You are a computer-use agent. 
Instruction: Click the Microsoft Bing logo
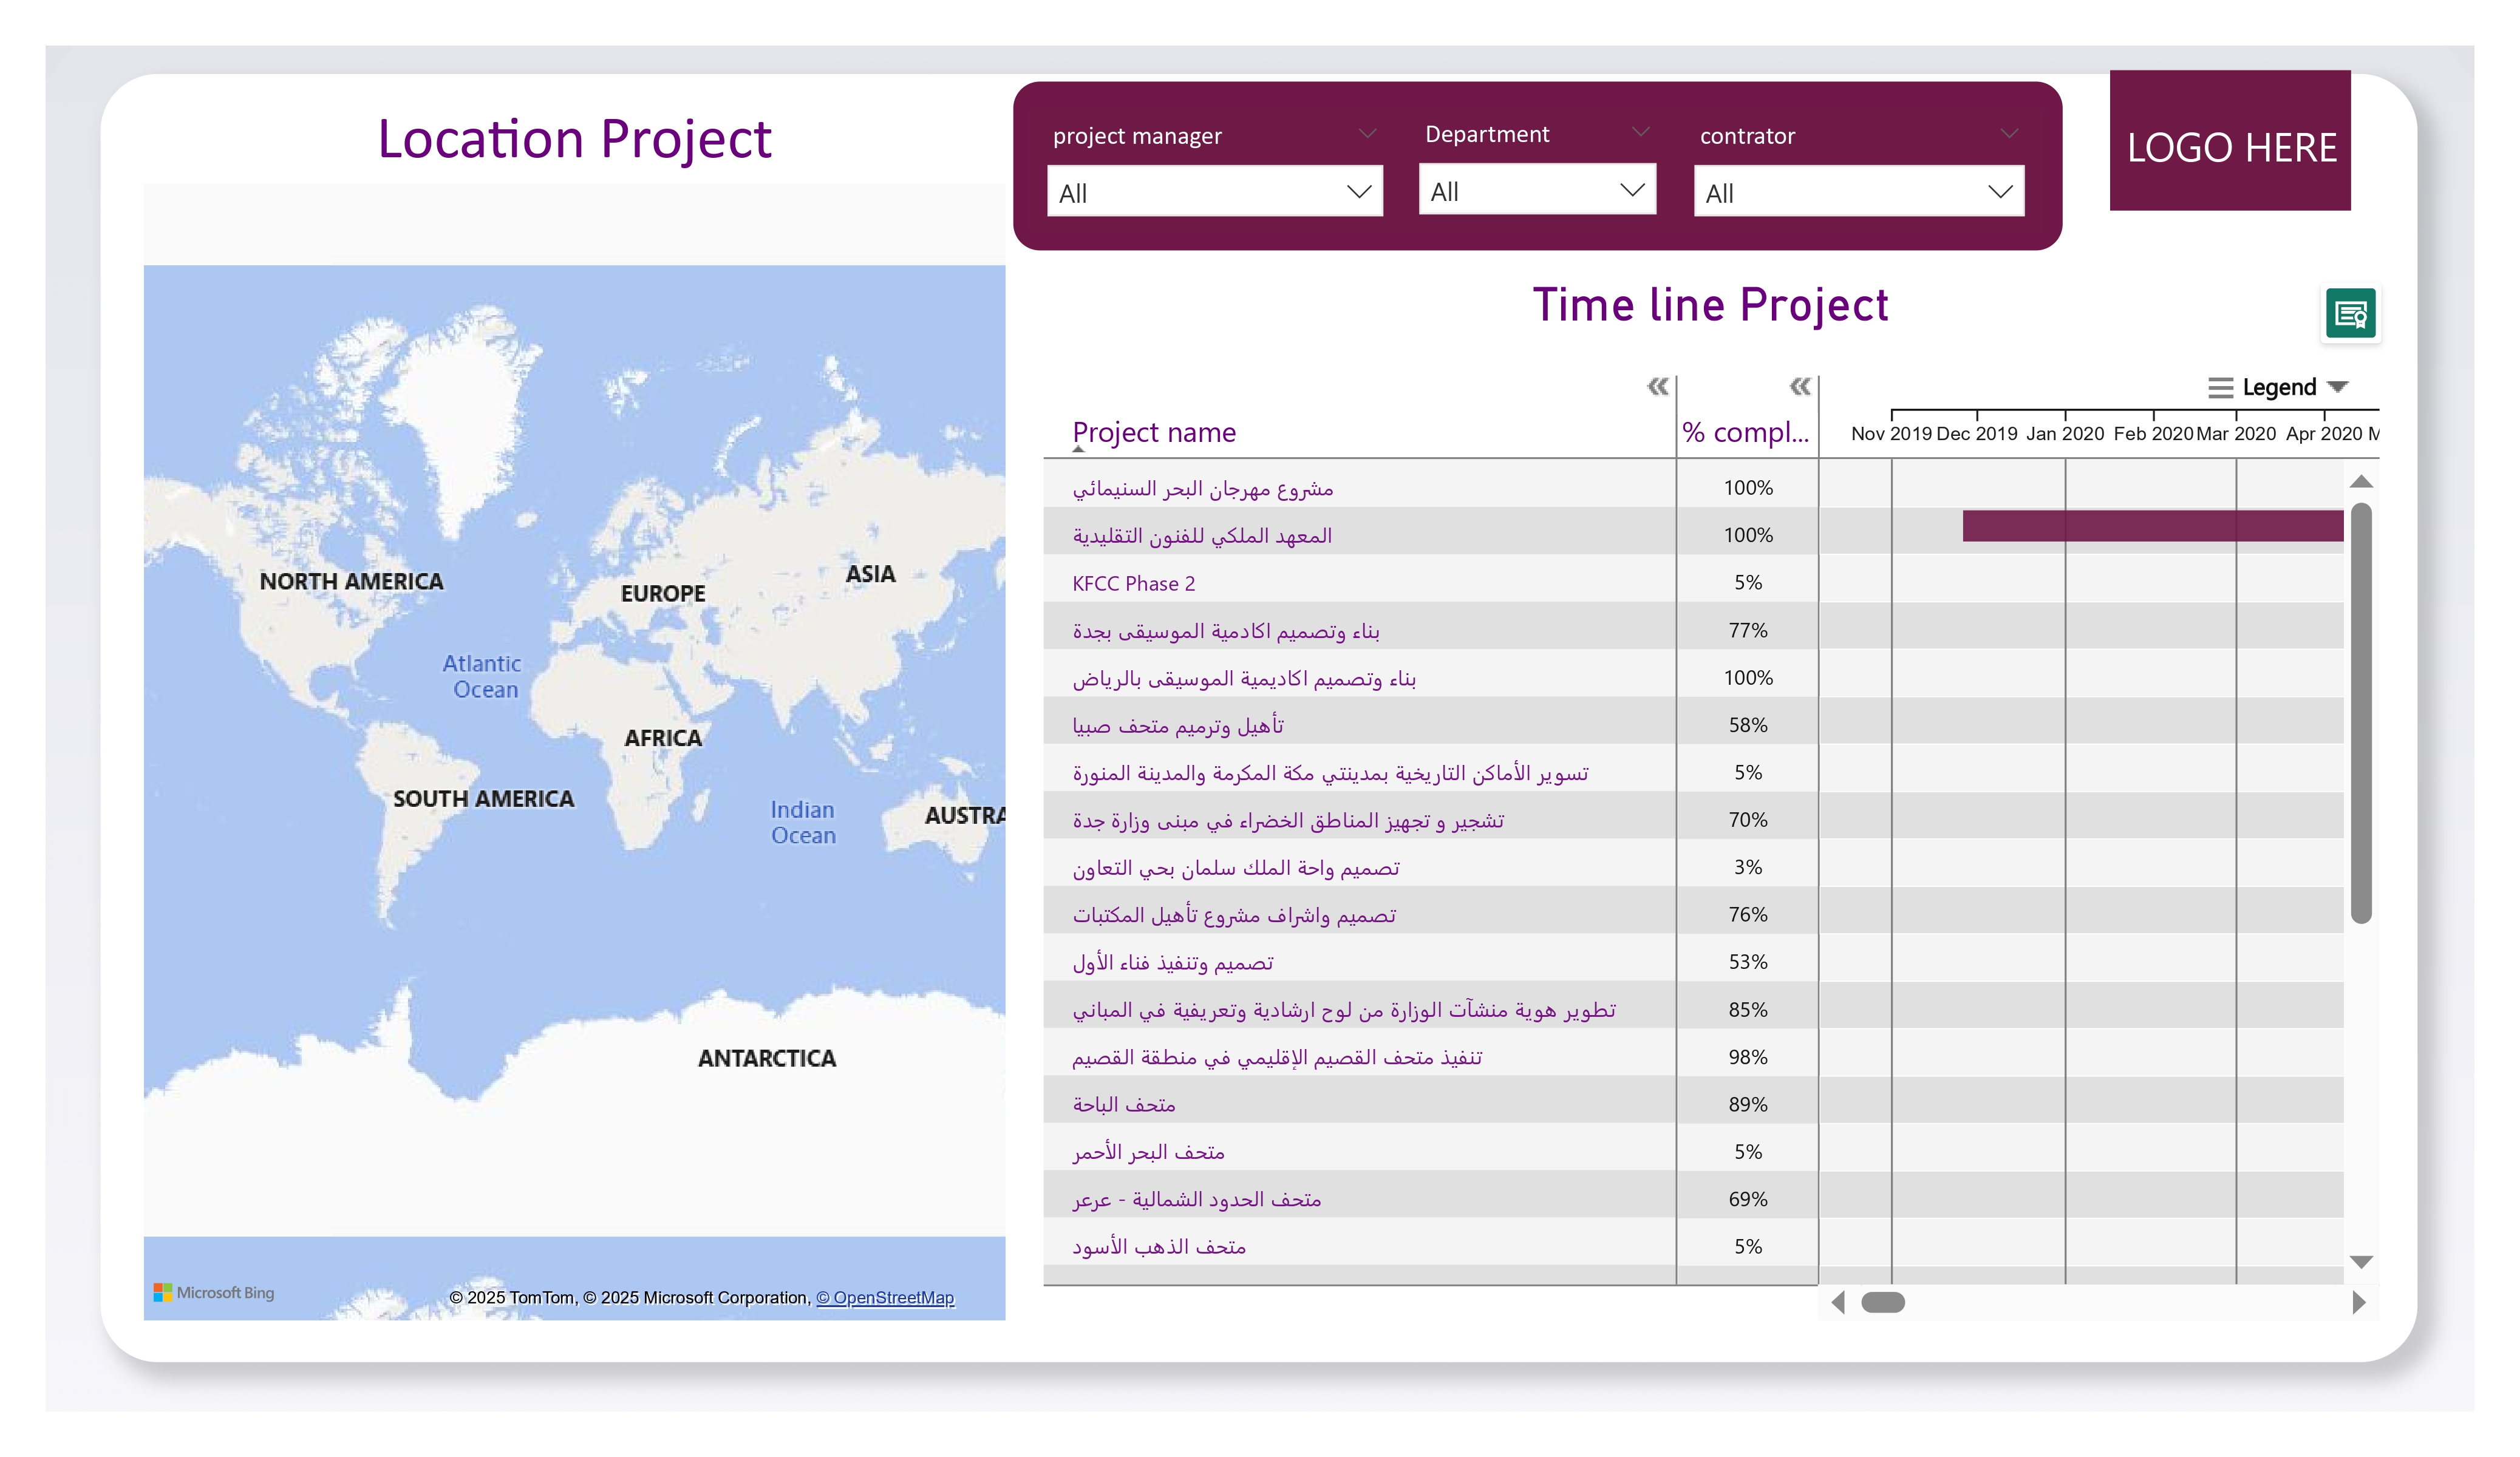(x=214, y=1292)
